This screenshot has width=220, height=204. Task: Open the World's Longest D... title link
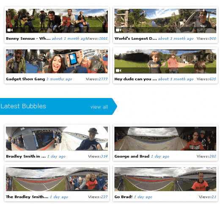[x=135, y=38]
